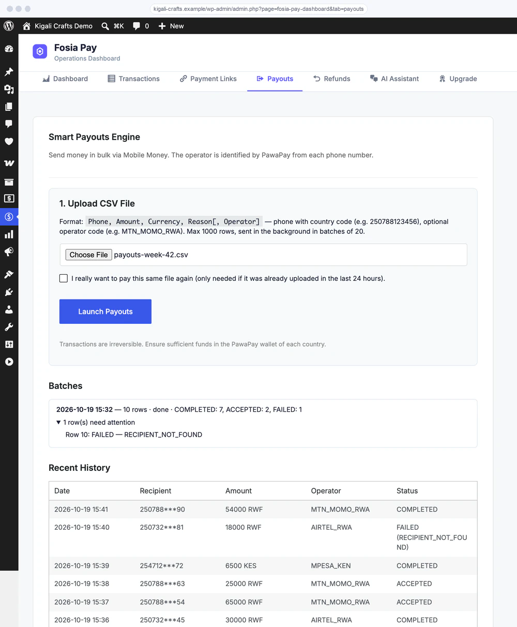Open Comments sidebar icon
517x627 pixels.
(x=9, y=124)
